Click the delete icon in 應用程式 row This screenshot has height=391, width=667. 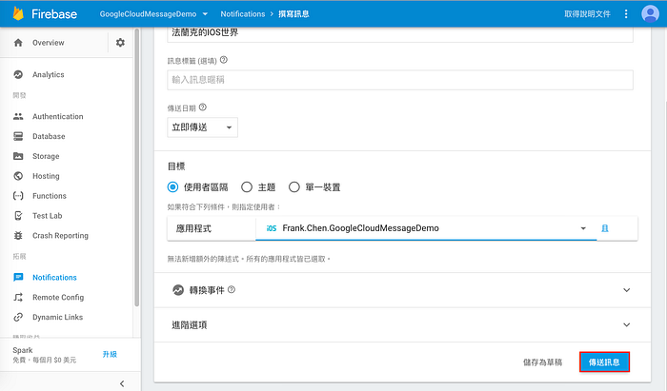point(605,228)
